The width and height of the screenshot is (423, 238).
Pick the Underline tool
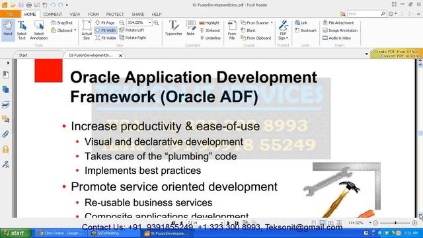click(x=210, y=38)
